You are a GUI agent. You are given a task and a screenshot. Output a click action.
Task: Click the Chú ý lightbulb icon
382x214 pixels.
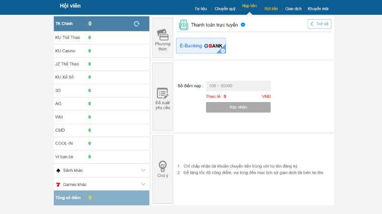[x=162, y=166]
